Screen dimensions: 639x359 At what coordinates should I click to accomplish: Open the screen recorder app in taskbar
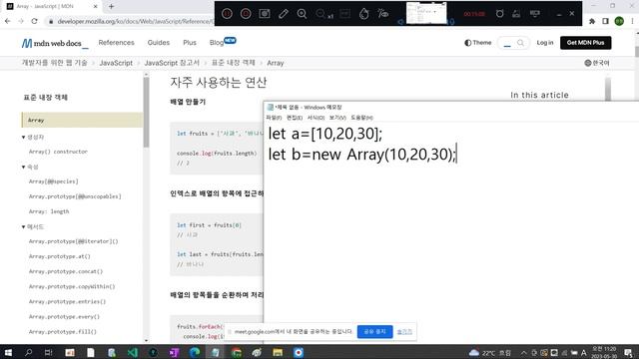click(299, 352)
